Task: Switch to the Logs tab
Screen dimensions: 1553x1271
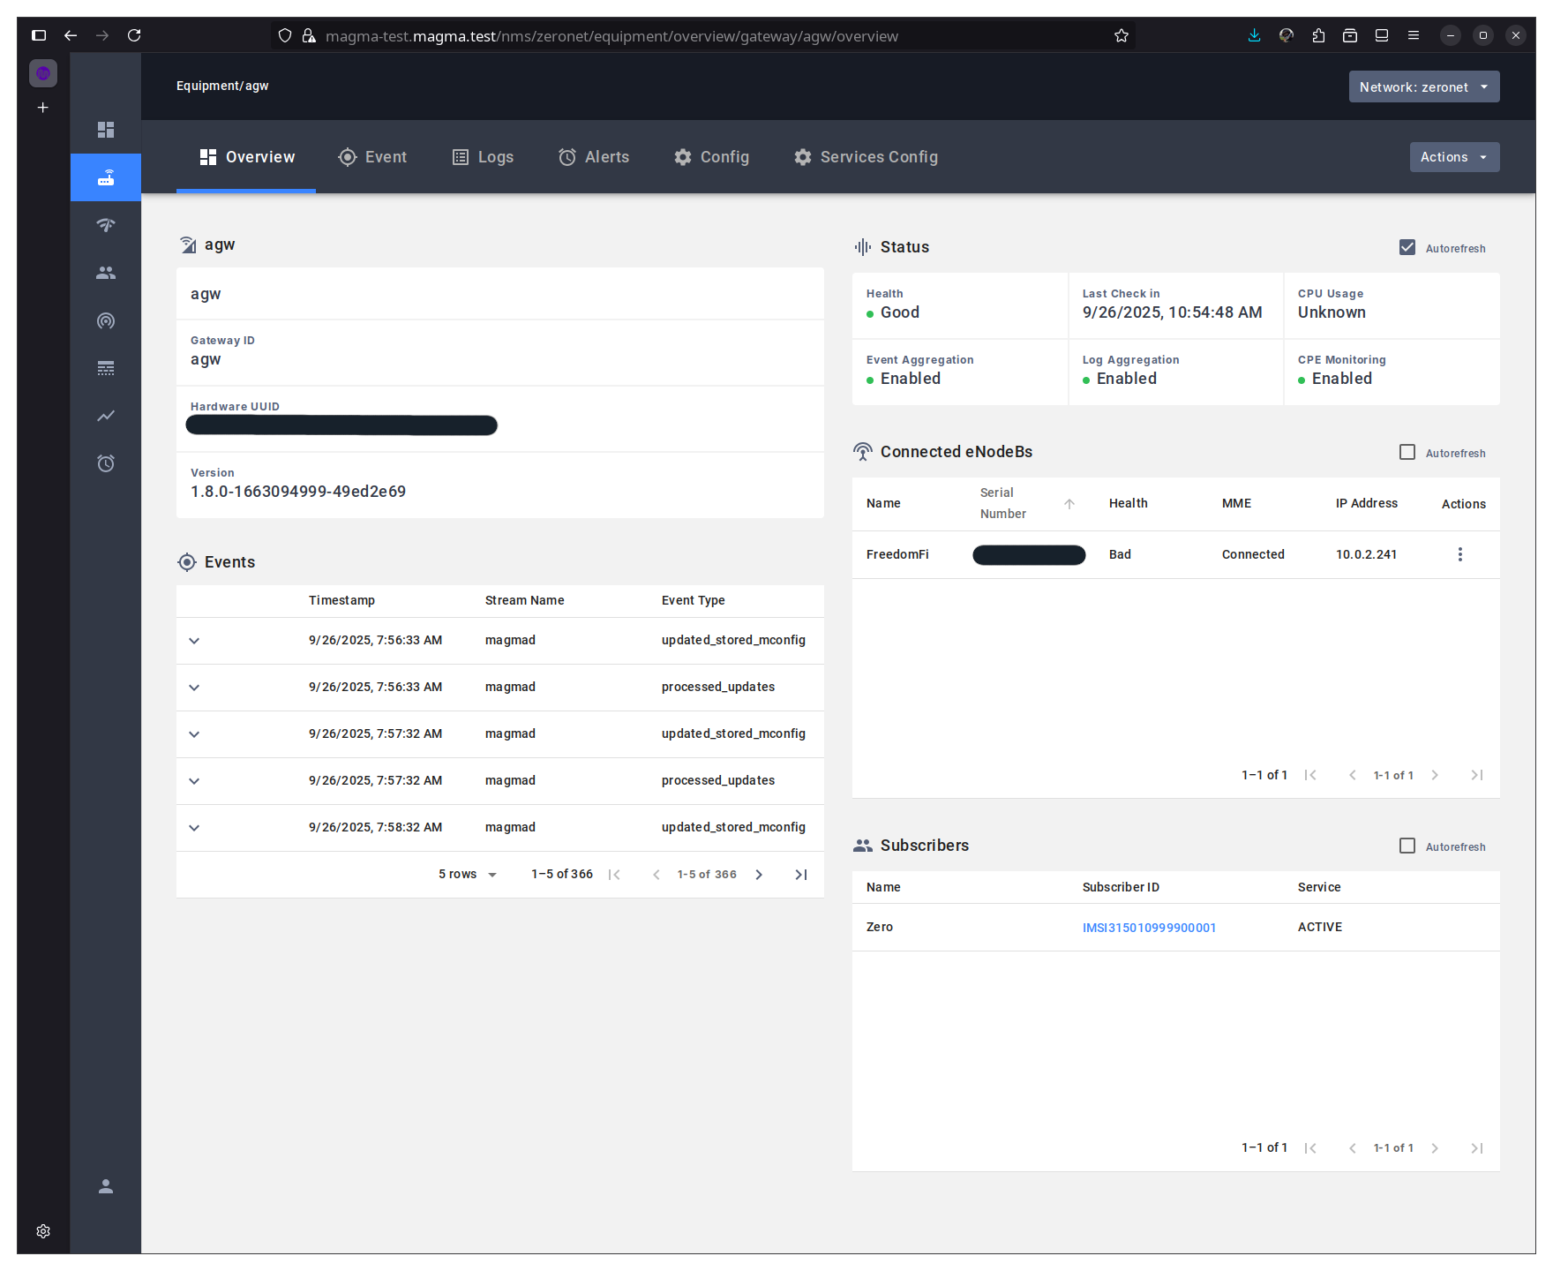Action: point(483,157)
